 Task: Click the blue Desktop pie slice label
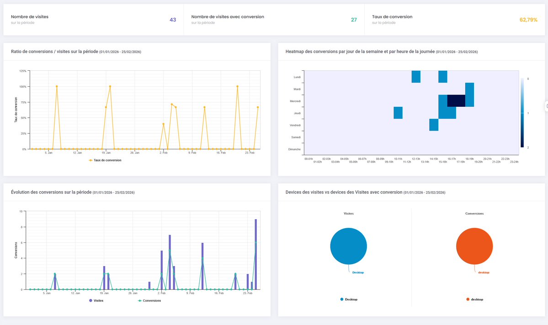pos(358,273)
